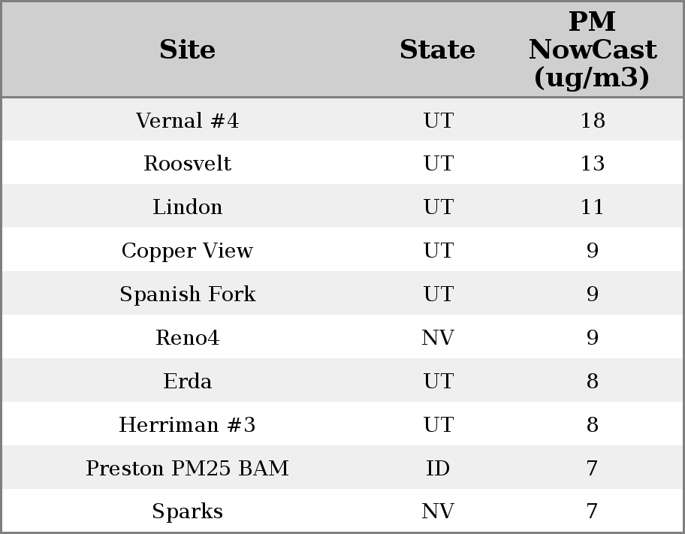
Task: Click the State column header
Action: click(437, 50)
